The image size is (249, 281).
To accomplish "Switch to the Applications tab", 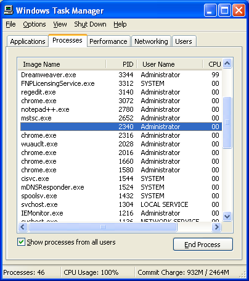I will (x=28, y=41).
